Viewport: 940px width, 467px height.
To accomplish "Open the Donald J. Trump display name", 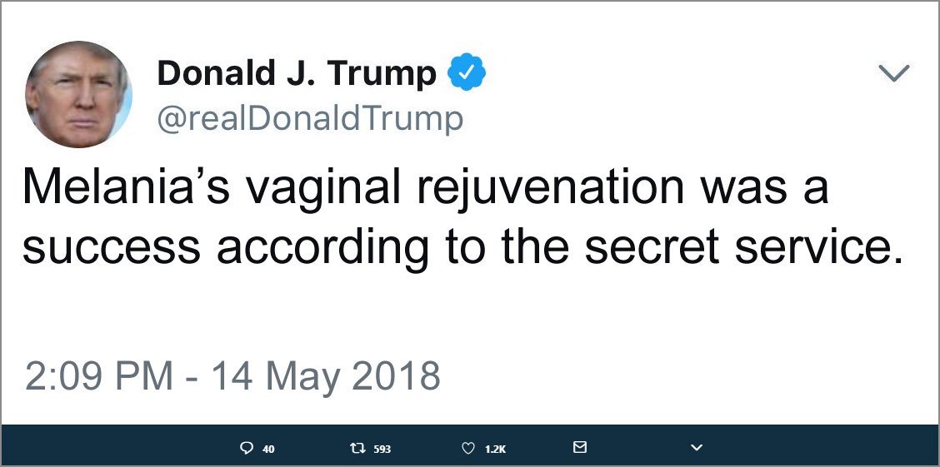I will (x=297, y=73).
